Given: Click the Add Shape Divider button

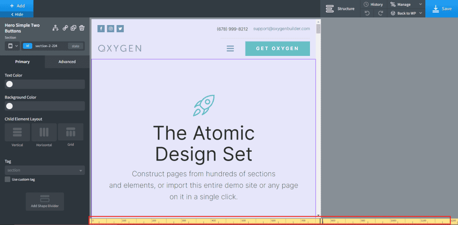Looking at the screenshot, I should [45, 201].
